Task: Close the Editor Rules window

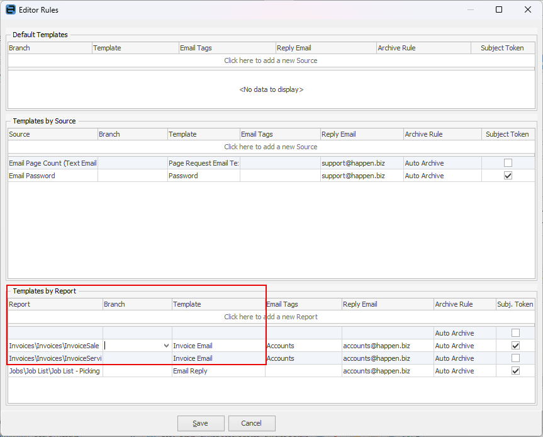Action: pyautogui.click(x=528, y=9)
